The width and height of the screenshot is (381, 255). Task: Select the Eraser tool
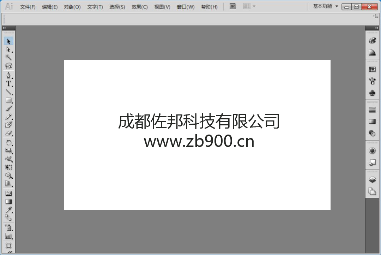click(8, 133)
